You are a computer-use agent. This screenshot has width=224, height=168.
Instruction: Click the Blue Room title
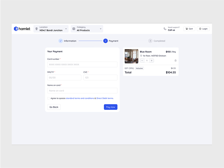pyautogui.click(x=146, y=52)
